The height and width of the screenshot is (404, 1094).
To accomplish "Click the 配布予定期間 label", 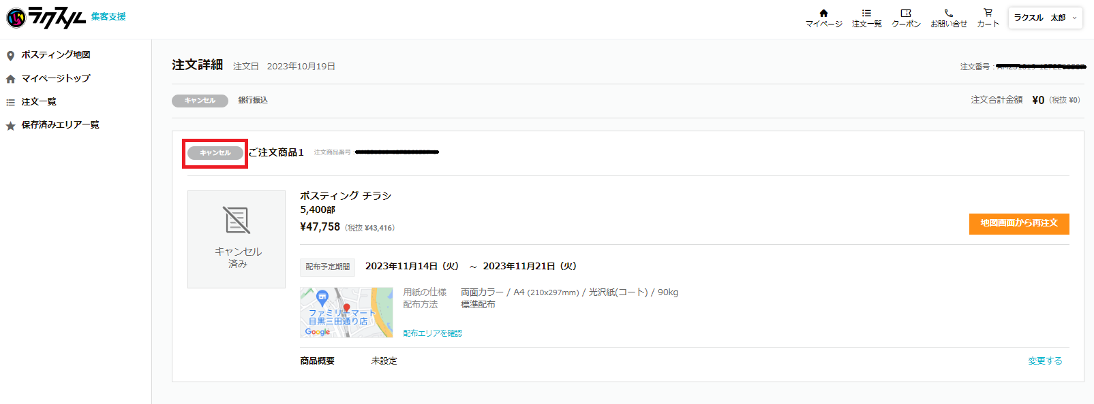I will click(x=327, y=267).
